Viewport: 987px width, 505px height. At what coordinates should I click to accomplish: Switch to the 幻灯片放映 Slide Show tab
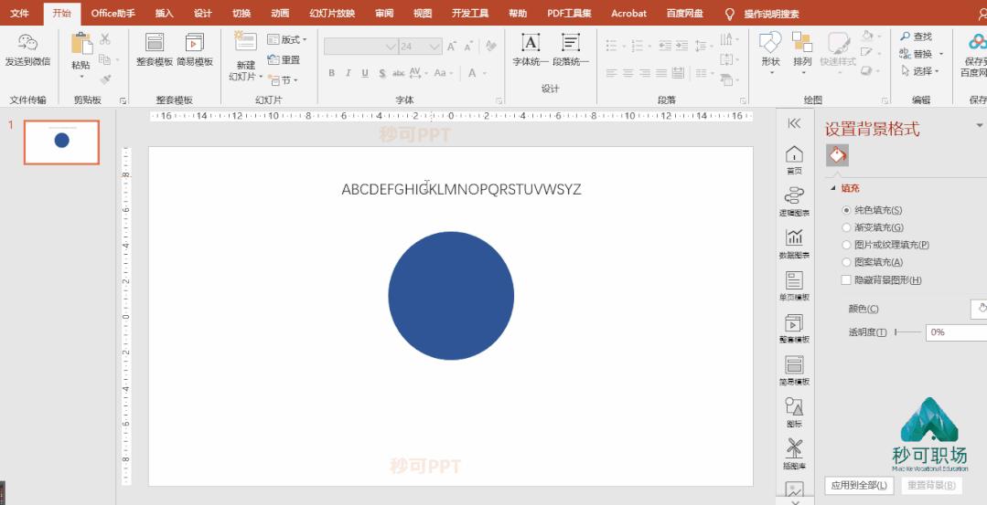(x=332, y=13)
